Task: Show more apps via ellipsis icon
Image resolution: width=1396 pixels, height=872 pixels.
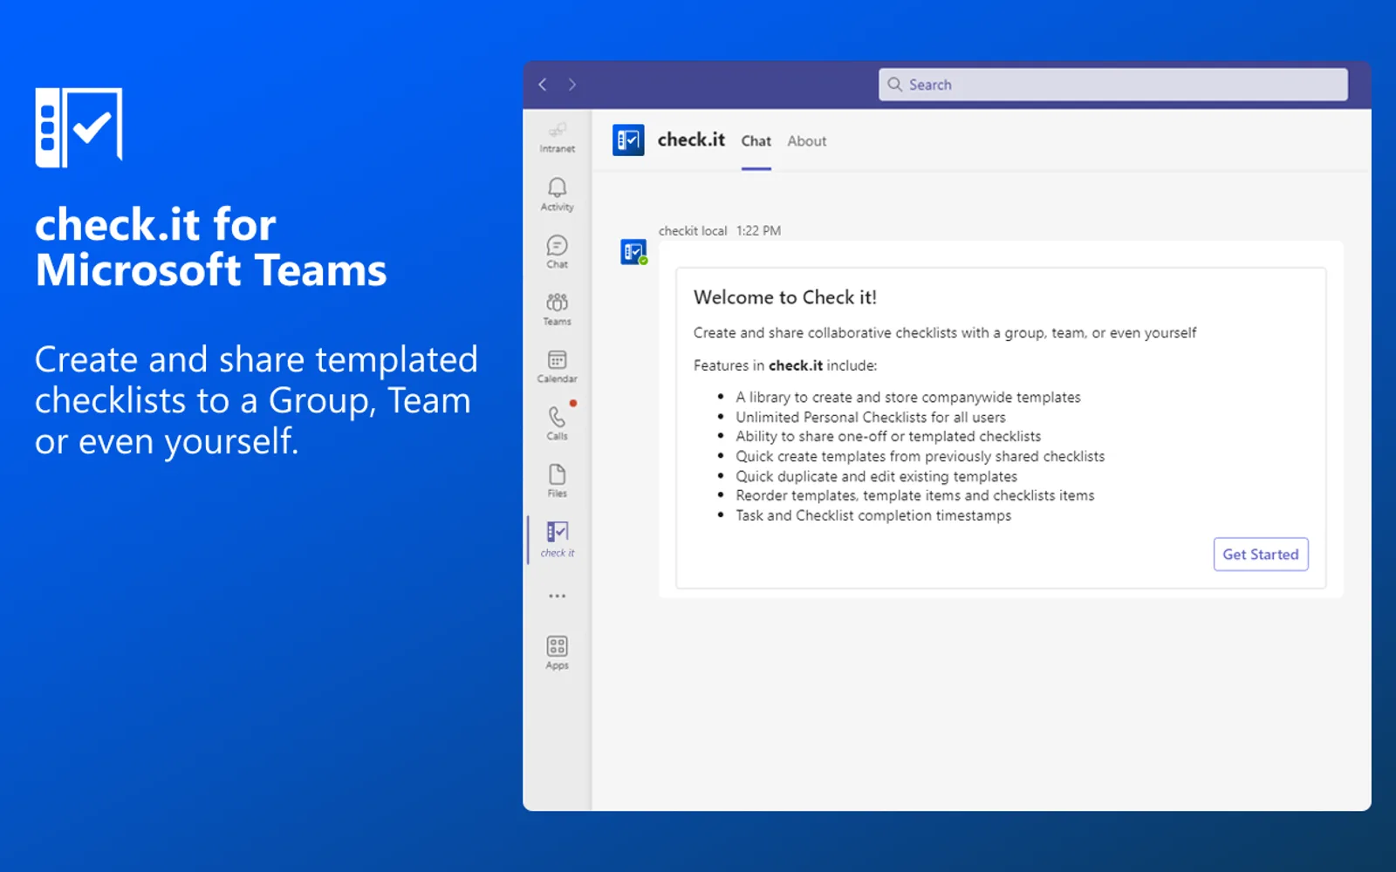Action: (x=558, y=596)
